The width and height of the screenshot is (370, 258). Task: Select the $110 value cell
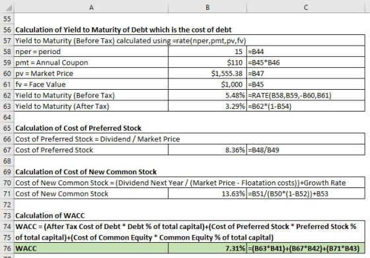pyautogui.click(x=207, y=63)
